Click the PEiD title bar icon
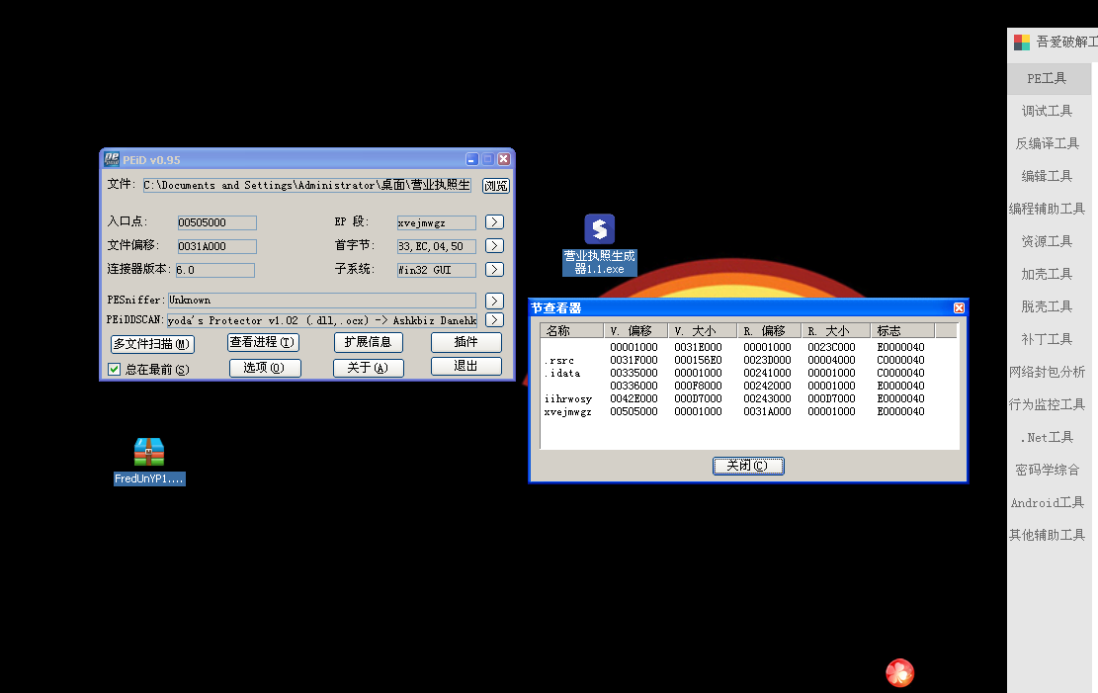The image size is (1098, 693). pos(112,159)
